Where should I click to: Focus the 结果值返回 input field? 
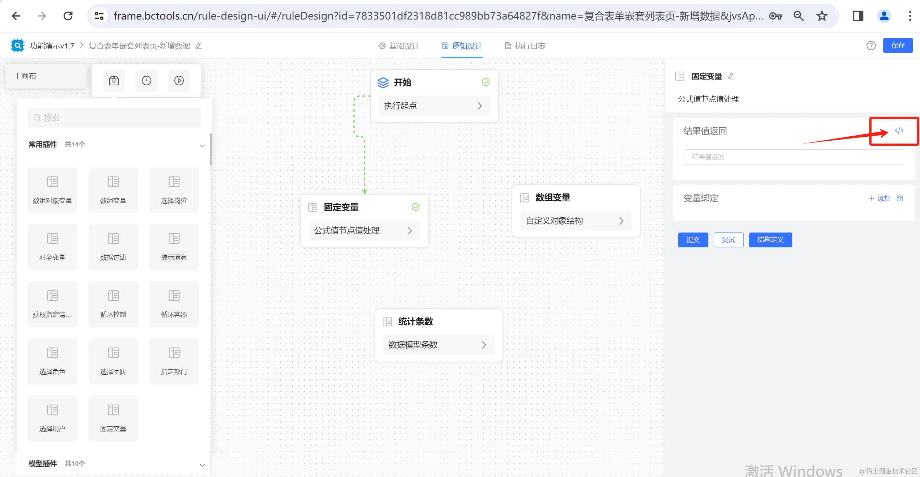(x=793, y=157)
